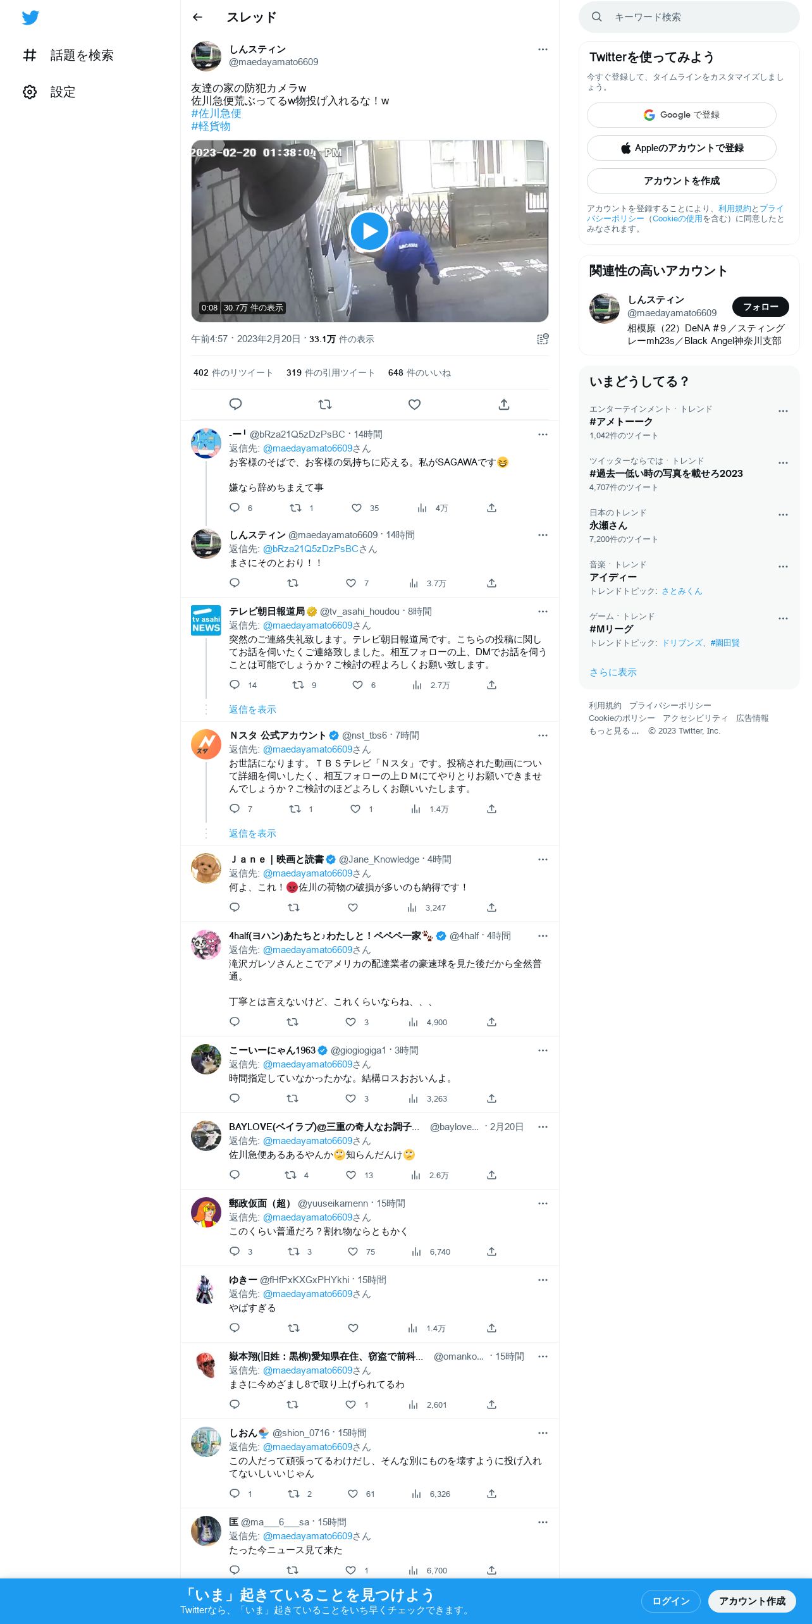The width and height of the screenshot is (812, 1624).
Task: Register with the Google で登録 button
Action: click(681, 115)
